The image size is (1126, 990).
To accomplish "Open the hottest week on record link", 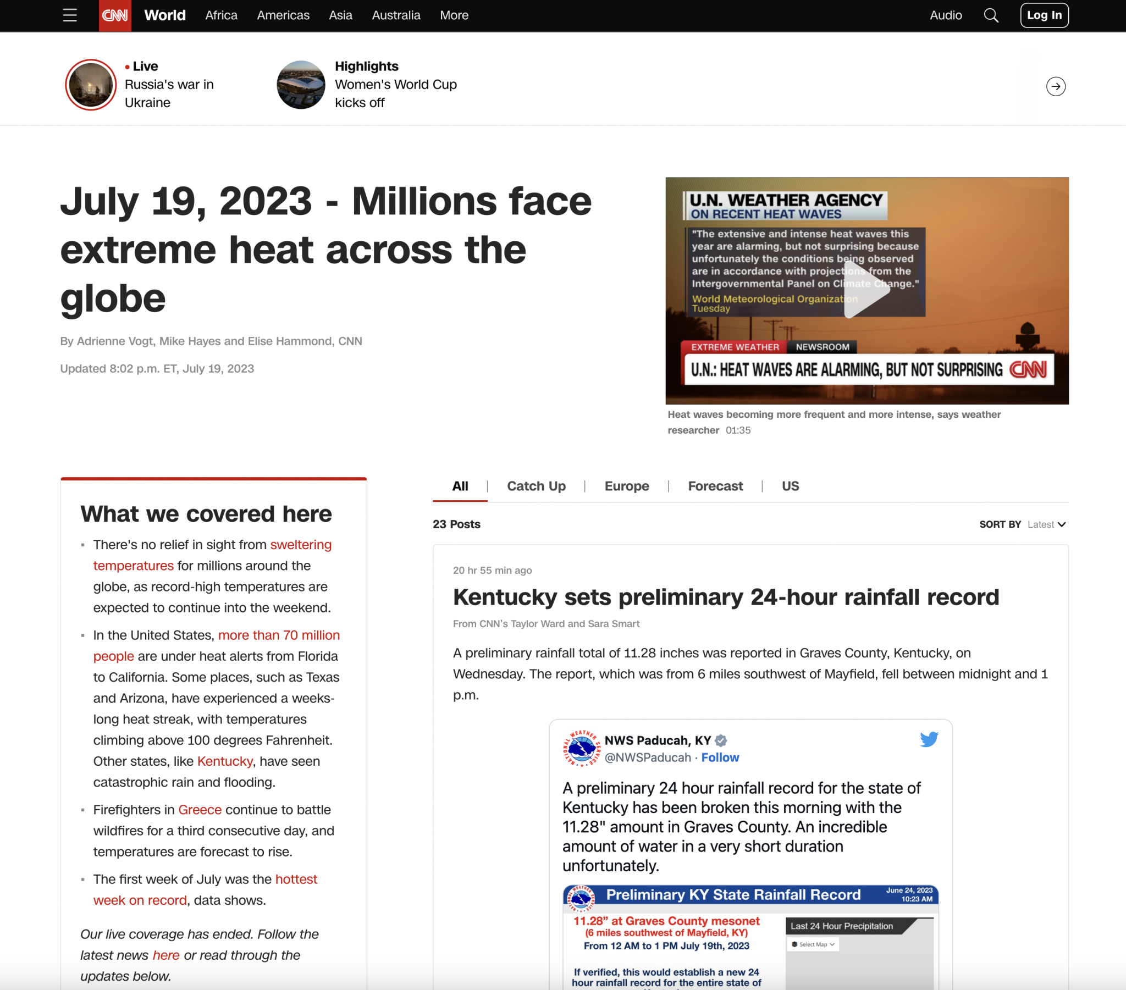I will point(205,889).
